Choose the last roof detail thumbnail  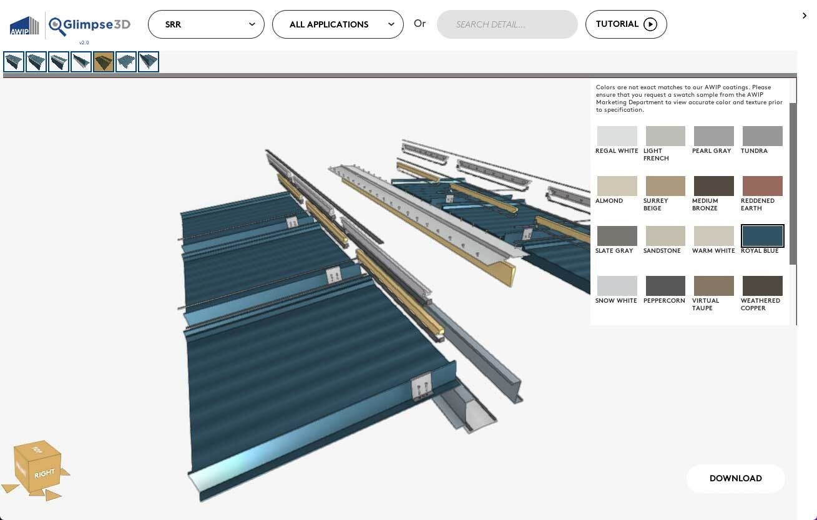149,62
